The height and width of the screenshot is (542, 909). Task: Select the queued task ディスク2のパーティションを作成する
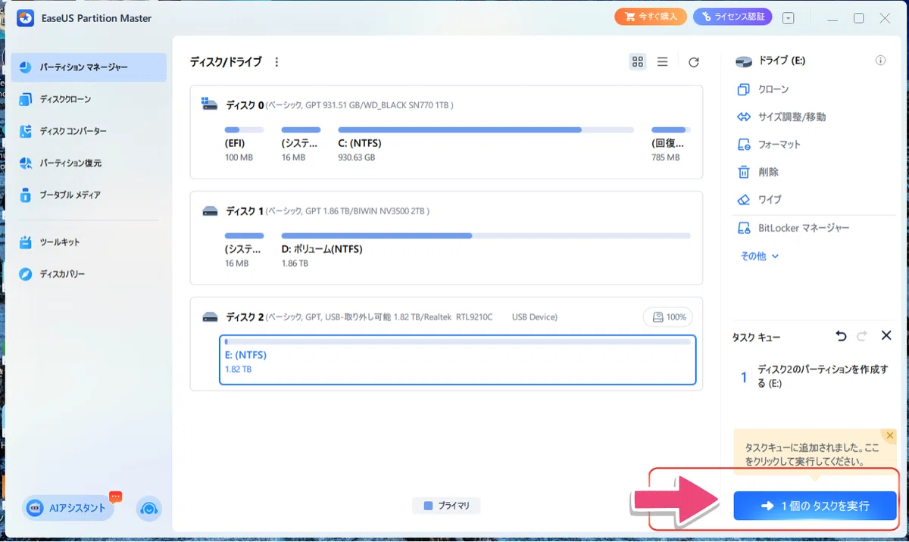[814, 377]
